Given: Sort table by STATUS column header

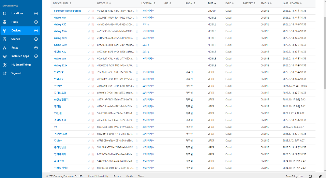Looking at the screenshot, I should coord(266,3).
